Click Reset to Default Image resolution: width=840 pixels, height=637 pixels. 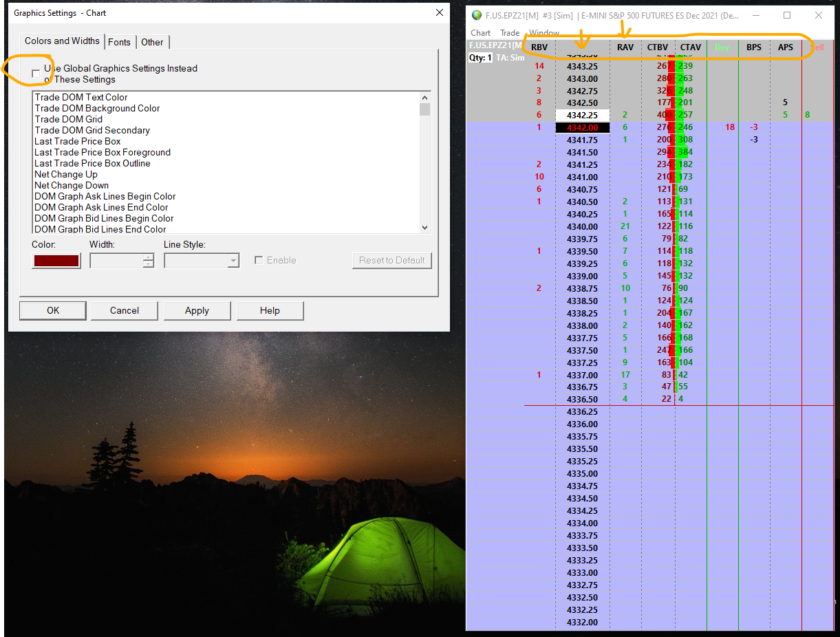tap(391, 260)
